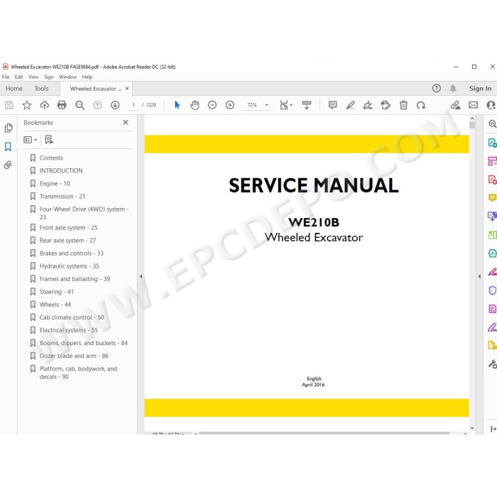Image resolution: width=497 pixels, height=497 pixels.
Task: Select the arrow Selection tool
Action: point(177,105)
